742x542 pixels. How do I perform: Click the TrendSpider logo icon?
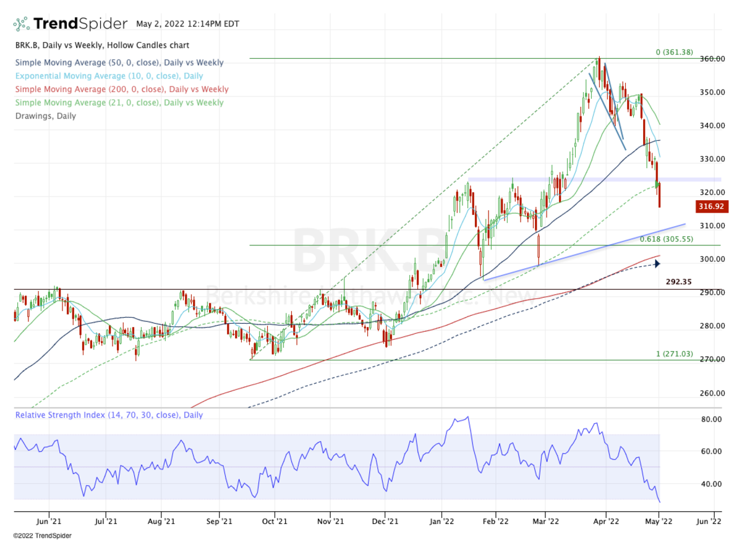pos(21,24)
